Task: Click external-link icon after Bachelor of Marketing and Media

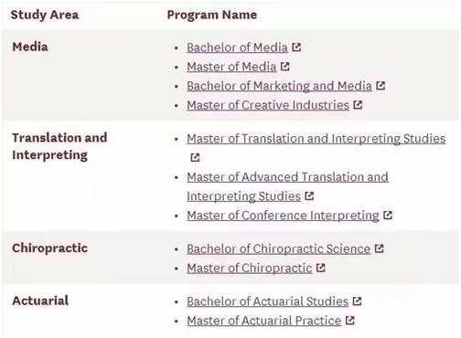Action: [381, 86]
